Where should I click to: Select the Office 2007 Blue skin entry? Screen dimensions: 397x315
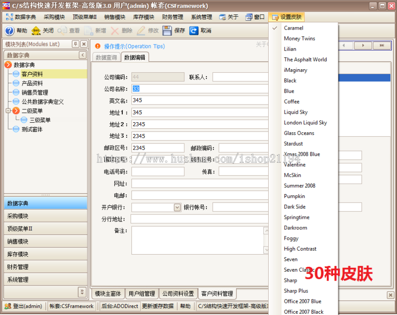click(303, 301)
